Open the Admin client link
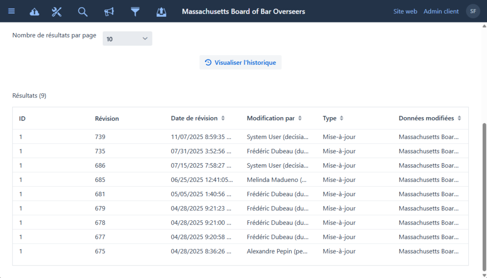This screenshot has height=278, width=487. tap(441, 11)
